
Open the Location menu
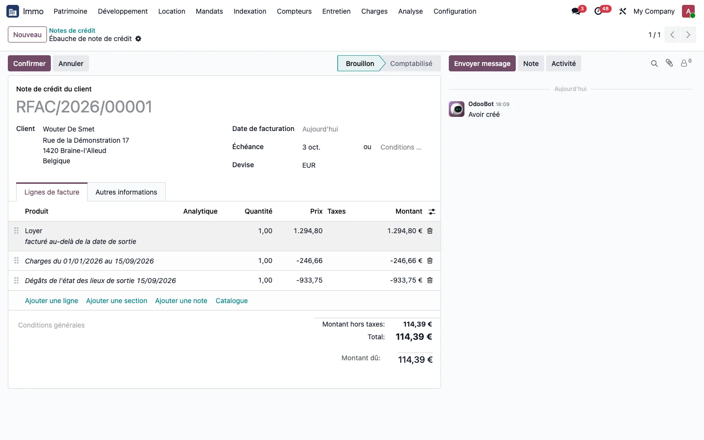[172, 11]
